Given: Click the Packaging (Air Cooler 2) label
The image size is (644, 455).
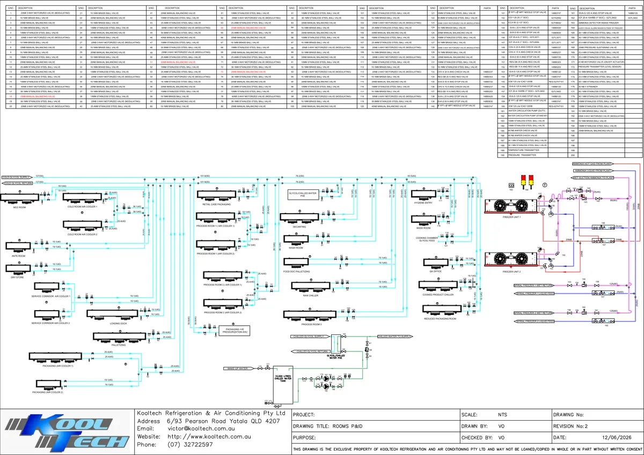Looking at the screenshot, I should pos(48,392).
